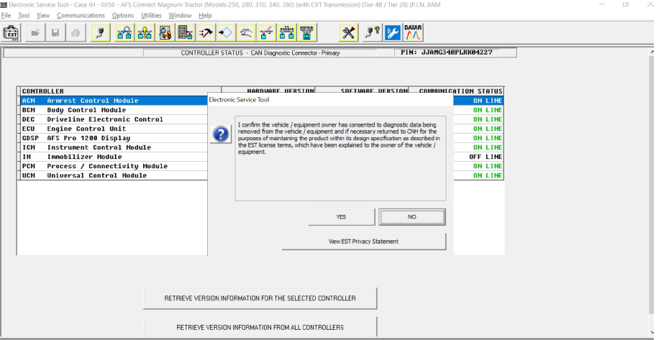Click the CONTROLLER STATUS title bar text
This screenshot has width=656, height=340.
(260, 53)
